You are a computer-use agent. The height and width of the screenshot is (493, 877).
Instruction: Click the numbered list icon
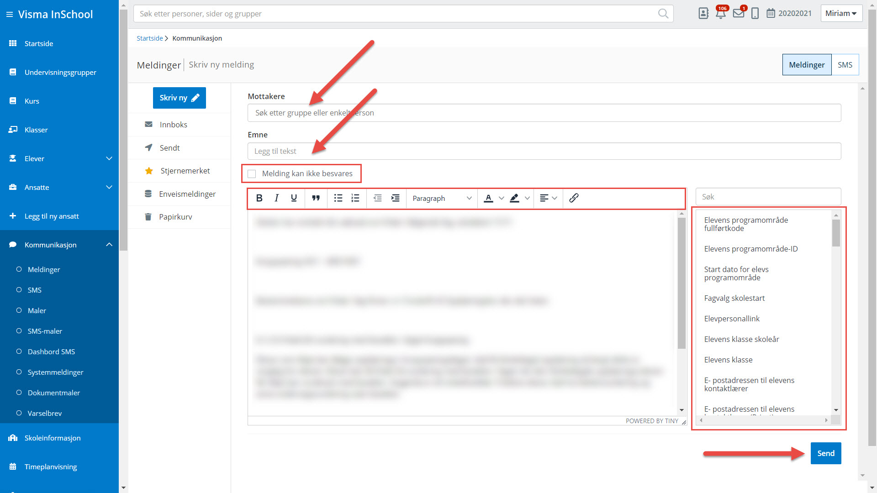tap(355, 198)
